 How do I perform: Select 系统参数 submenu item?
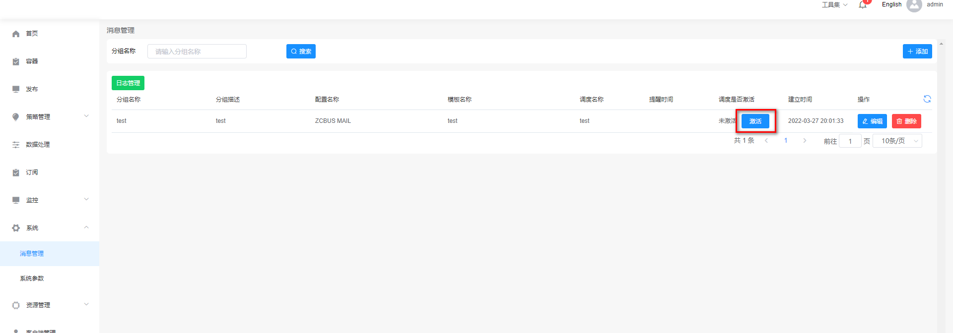pyautogui.click(x=50, y=278)
